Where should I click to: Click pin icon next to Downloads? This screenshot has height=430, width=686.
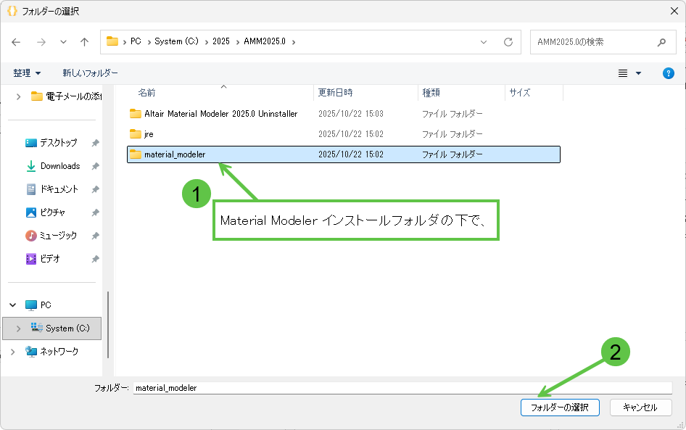(x=95, y=166)
